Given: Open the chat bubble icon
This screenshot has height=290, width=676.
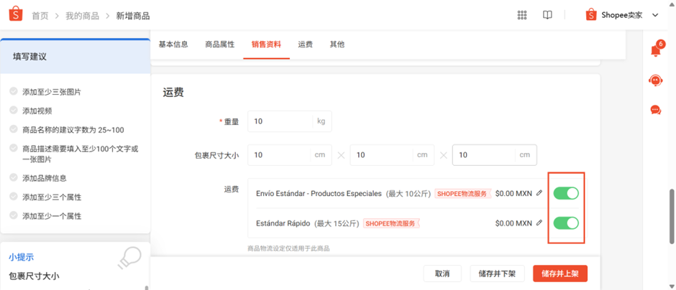Looking at the screenshot, I should click(x=656, y=110).
